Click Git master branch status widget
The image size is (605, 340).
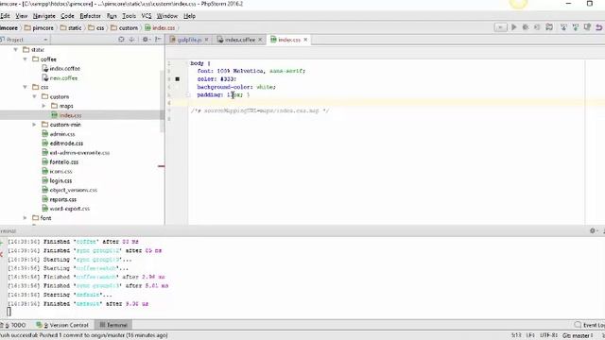click(578, 335)
